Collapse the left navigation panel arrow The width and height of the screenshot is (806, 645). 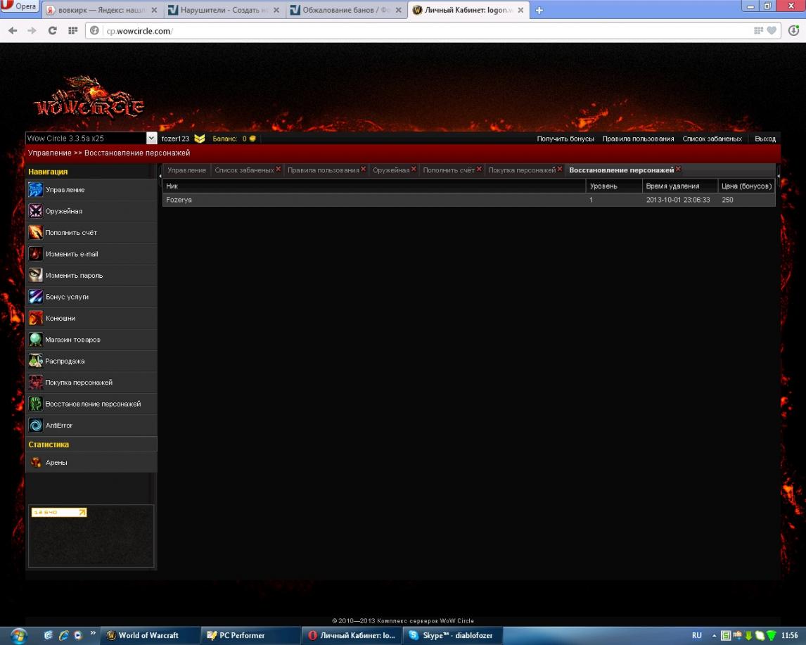(x=160, y=175)
